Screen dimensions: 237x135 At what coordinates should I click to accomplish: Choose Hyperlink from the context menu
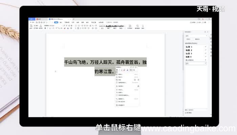tap(127, 99)
